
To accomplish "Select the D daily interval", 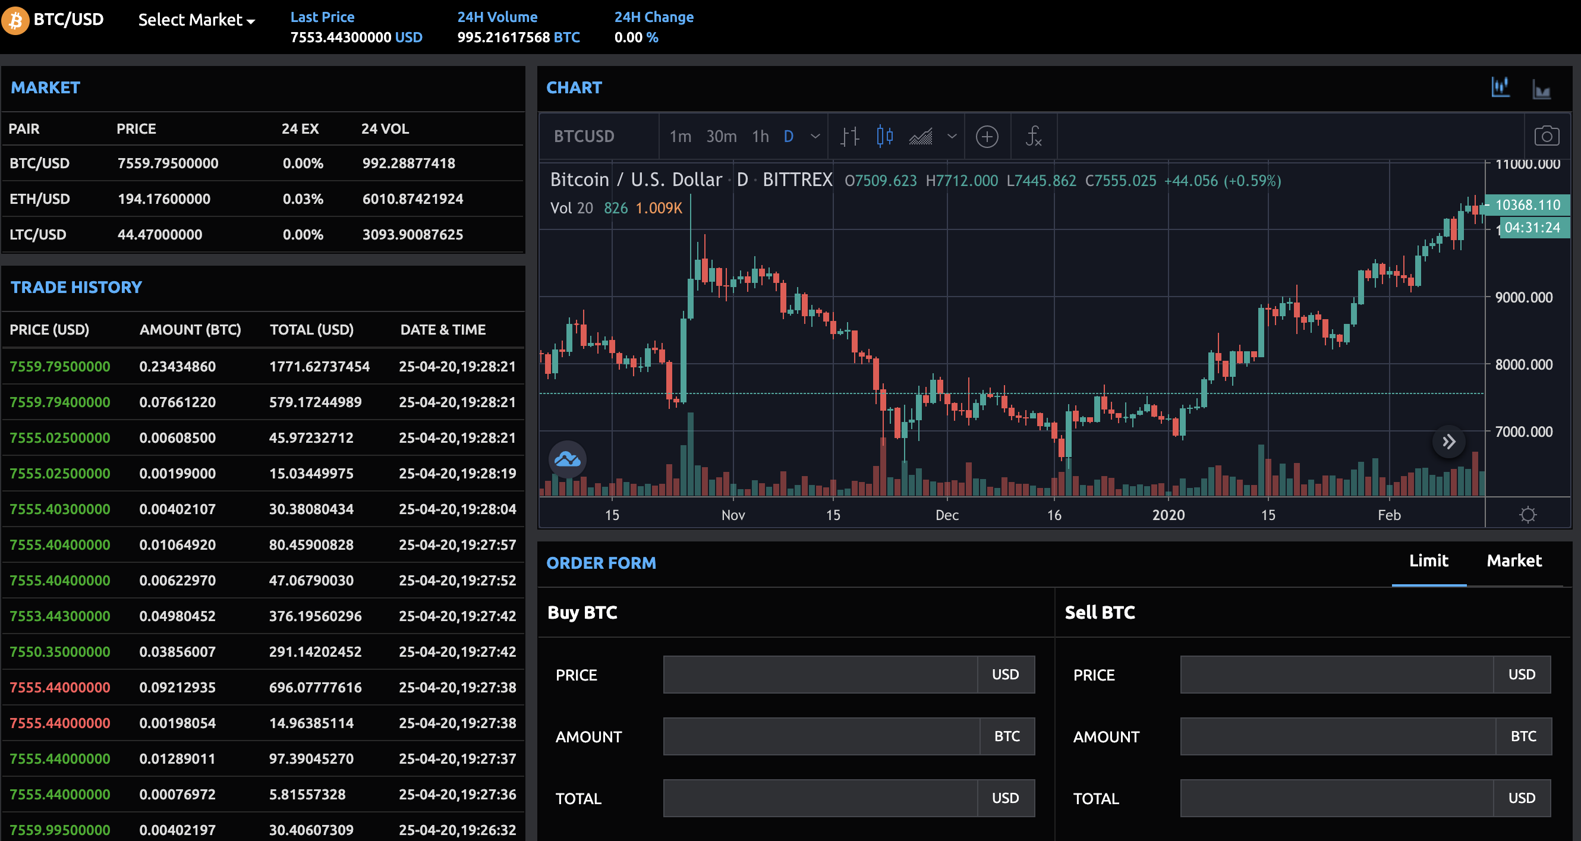I will [789, 136].
